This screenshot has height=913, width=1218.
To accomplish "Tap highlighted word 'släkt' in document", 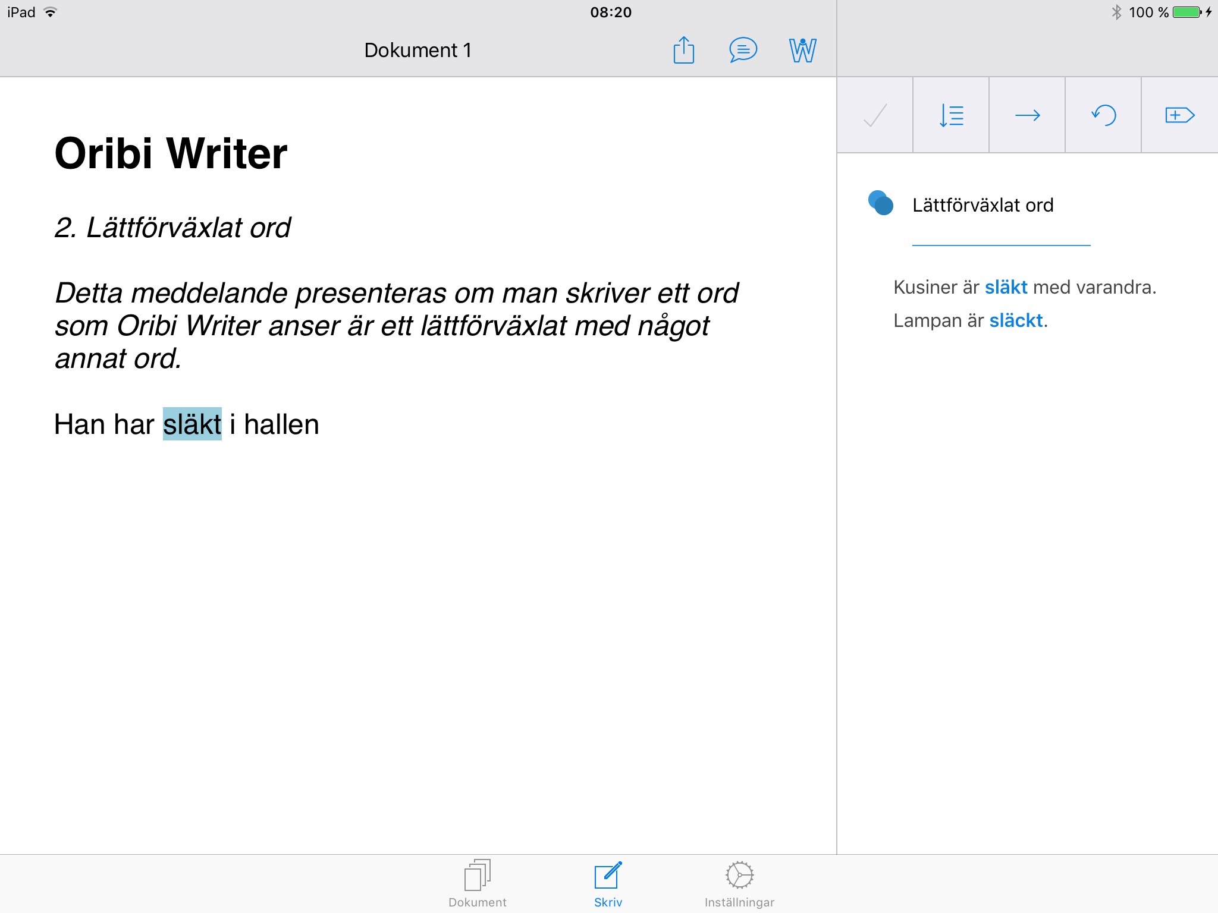I will pos(192,424).
